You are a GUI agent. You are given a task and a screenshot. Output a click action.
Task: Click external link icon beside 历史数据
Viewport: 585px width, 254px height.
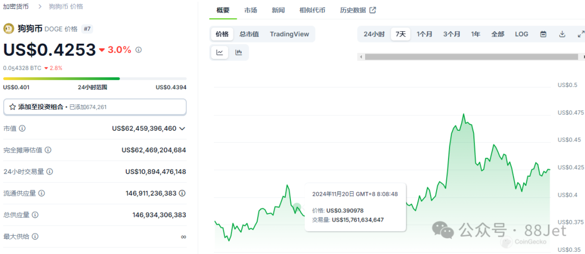tap(372, 10)
